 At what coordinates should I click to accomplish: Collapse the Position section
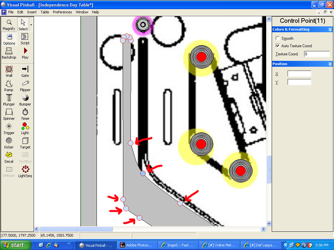pos(330,64)
